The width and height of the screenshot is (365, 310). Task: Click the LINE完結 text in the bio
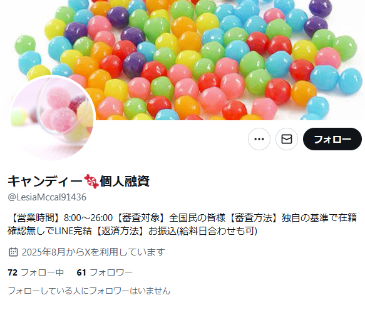click(73, 231)
